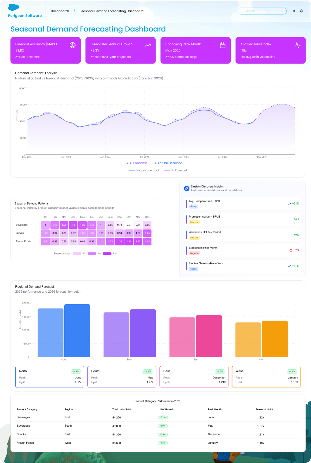The image size is (311, 463).
Task: Click calendar icon on Upcoming Peak Month card
Action: (222, 45)
